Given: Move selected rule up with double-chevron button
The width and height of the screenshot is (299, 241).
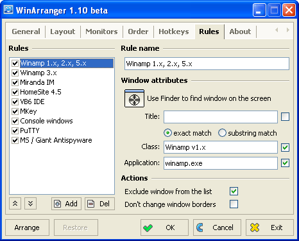Looking at the screenshot, I should pyautogui.click(x=15, y=203).
